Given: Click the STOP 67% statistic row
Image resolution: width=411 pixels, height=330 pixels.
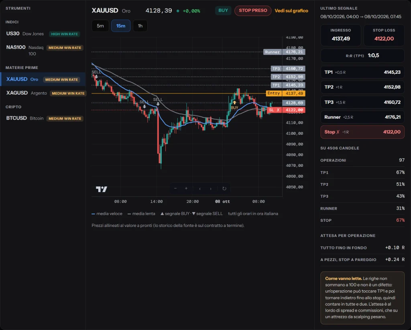Looking at the screenshot, I should click(362, 220).
